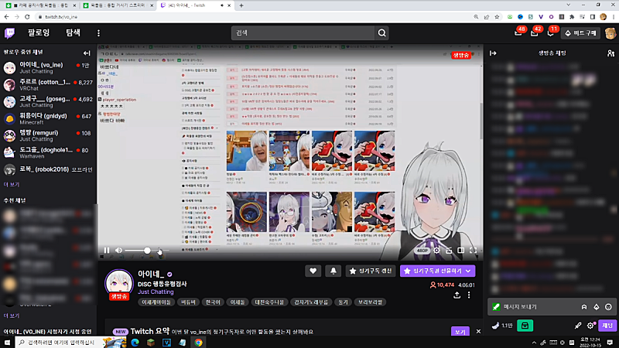Open the Just Chatting category link
Viewport: 619px width, 348px height.
point(156,292)
